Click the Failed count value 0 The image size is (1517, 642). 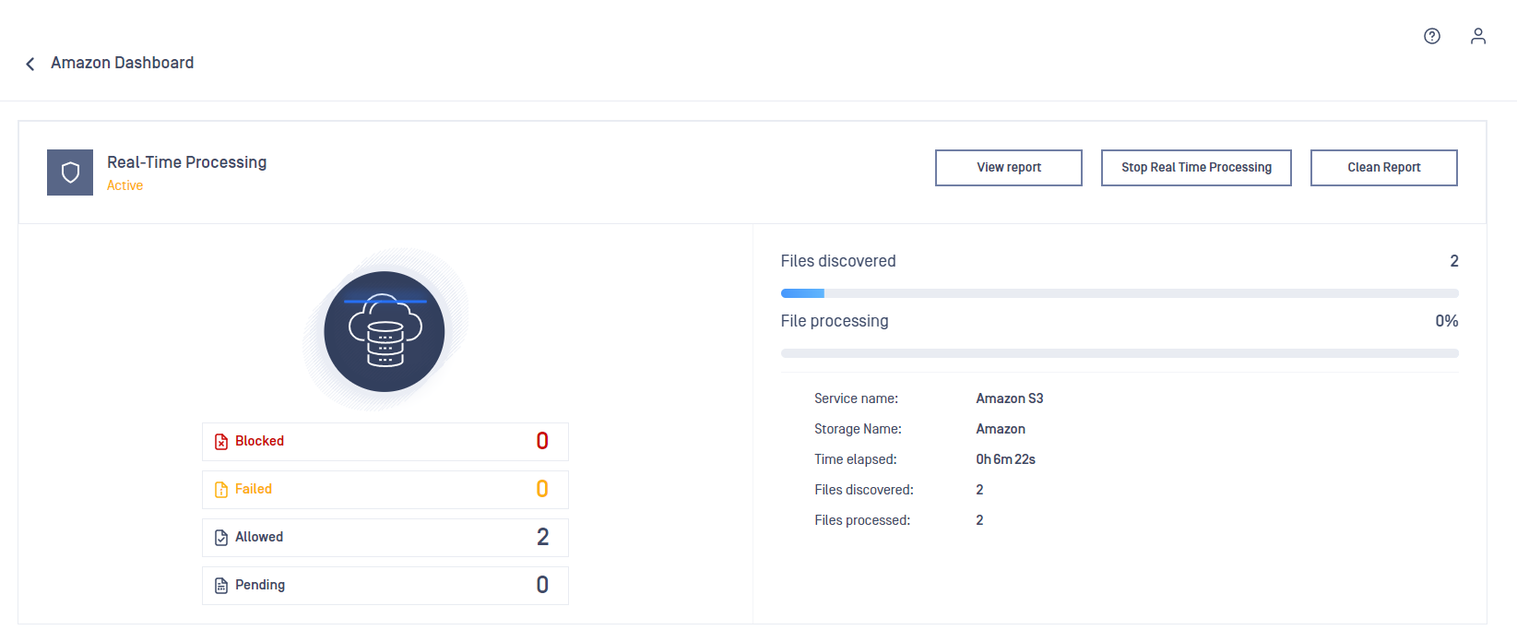(542, 490)
